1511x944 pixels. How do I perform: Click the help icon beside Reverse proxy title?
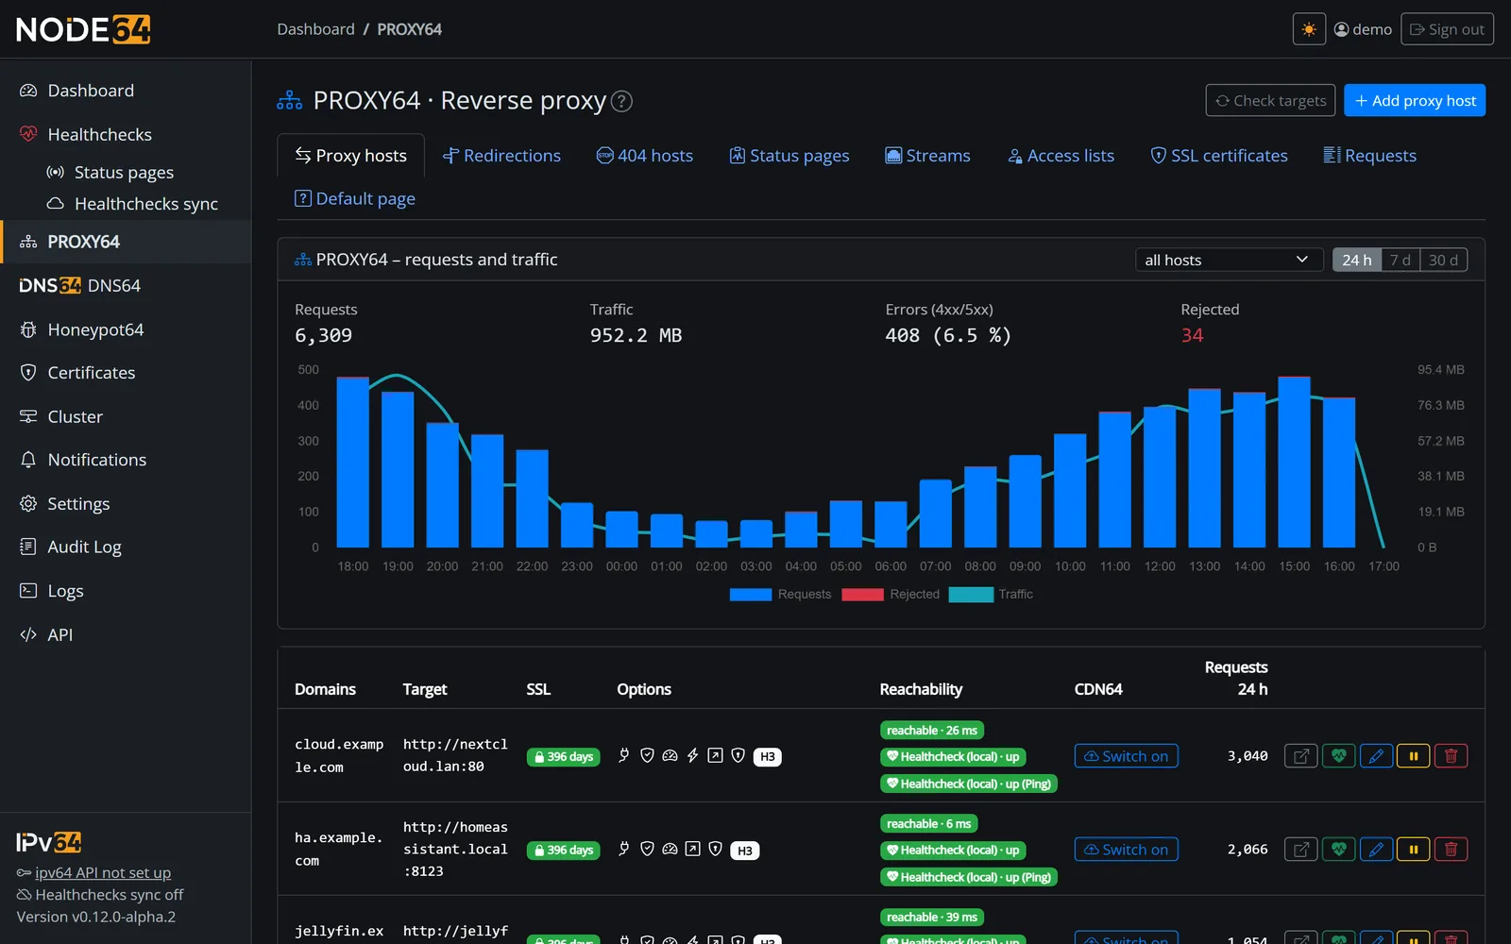[621, 101]
